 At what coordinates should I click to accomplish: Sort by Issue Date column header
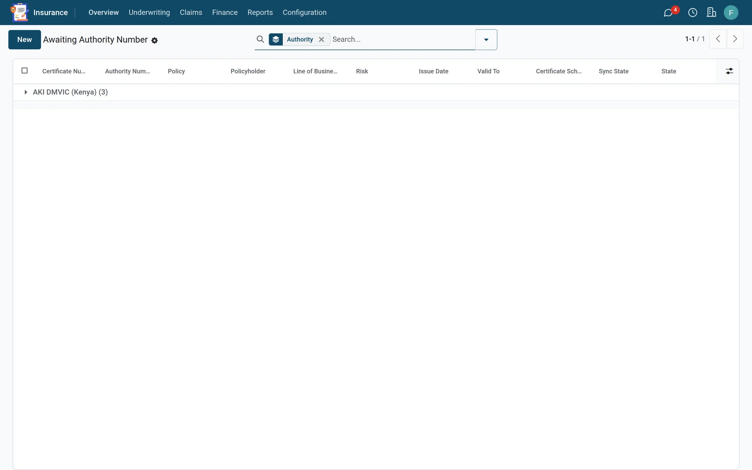[434, 71]
